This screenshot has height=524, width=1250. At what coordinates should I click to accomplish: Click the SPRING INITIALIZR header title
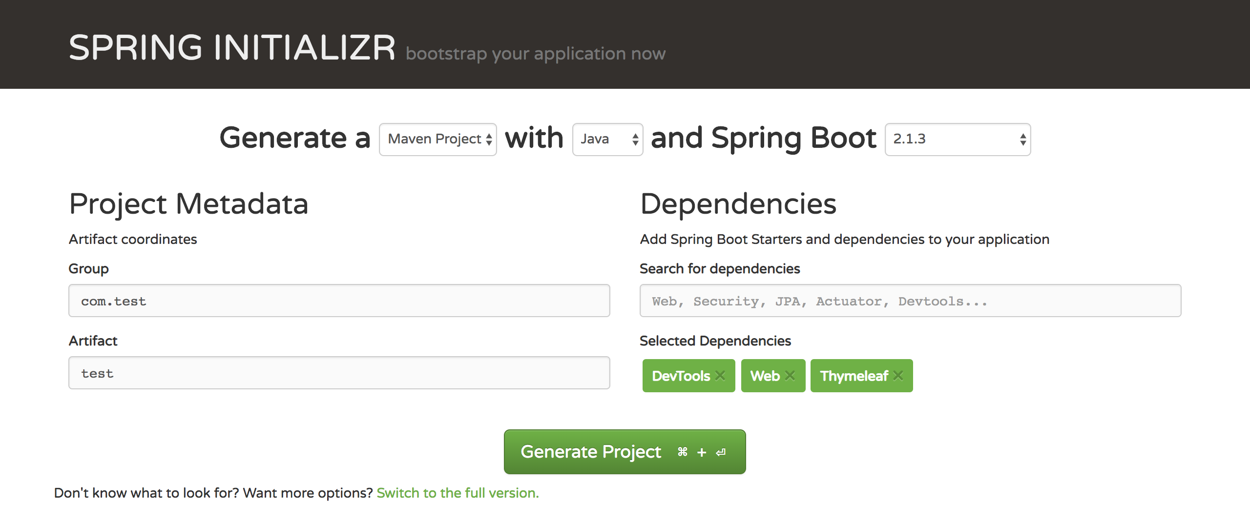tap(232, 48)
